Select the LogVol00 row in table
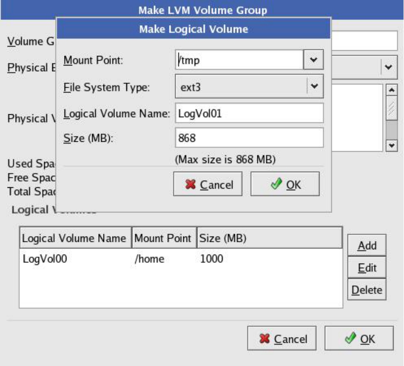 [x=180, y=259]
